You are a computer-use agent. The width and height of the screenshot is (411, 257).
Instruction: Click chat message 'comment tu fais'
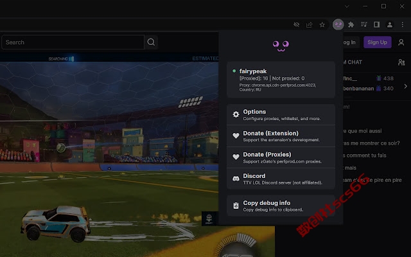365,155
